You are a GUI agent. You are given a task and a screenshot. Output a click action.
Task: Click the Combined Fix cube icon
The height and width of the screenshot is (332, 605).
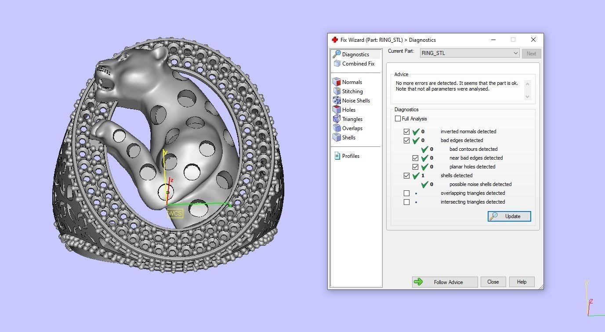point(337,63)
